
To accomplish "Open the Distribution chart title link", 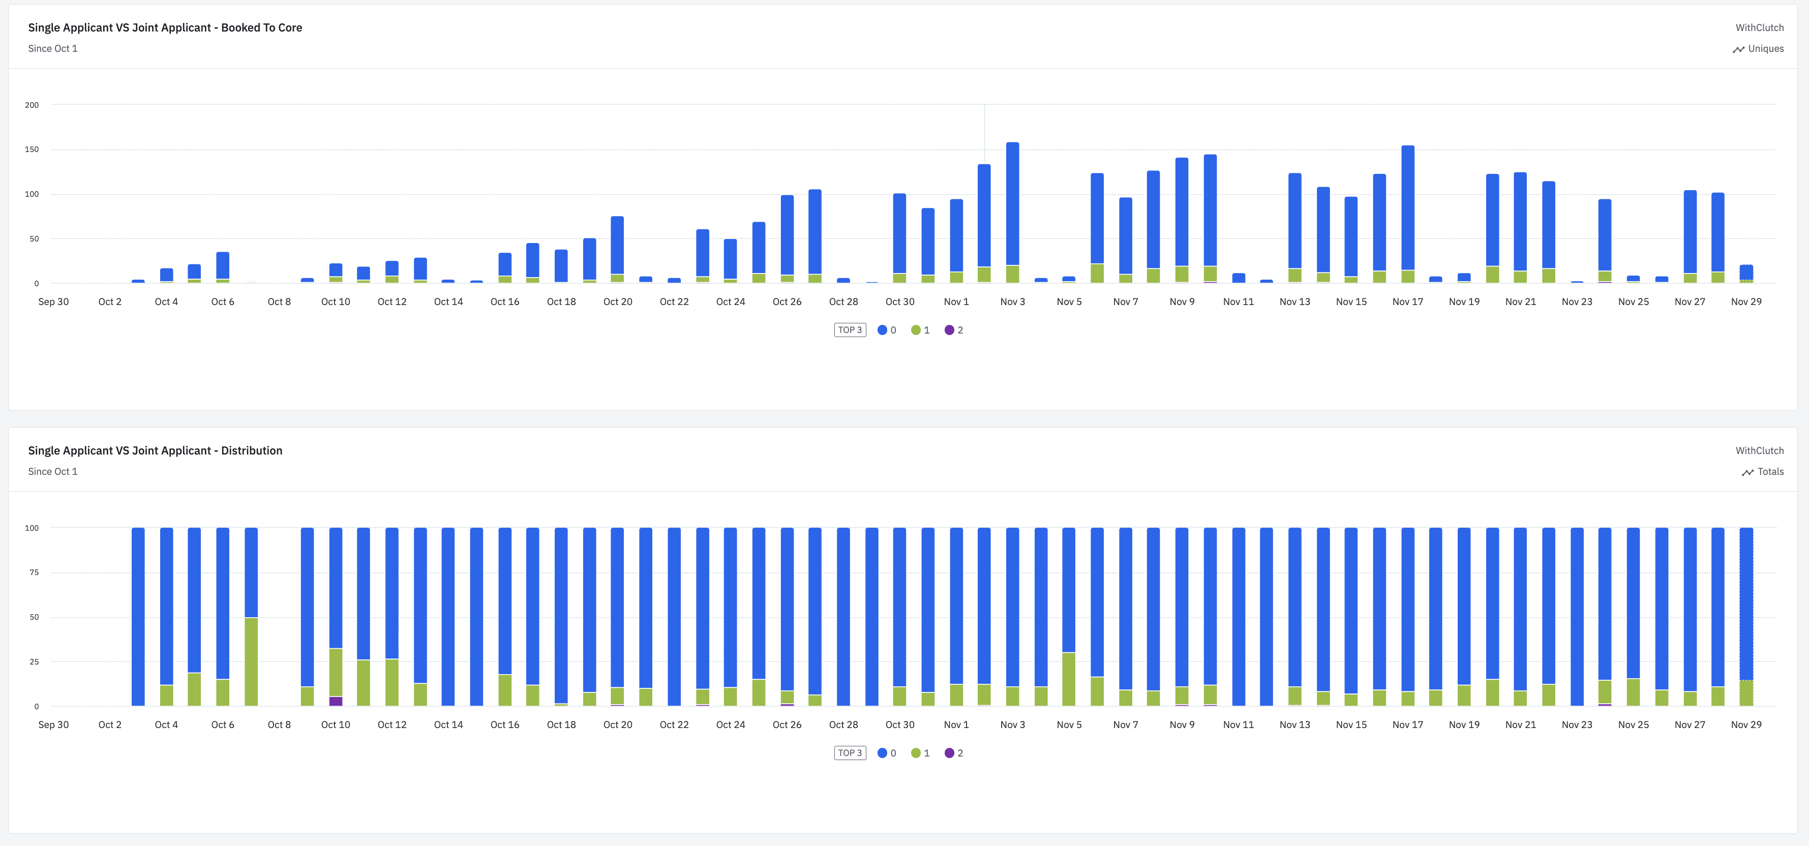I will pos(155,451).
